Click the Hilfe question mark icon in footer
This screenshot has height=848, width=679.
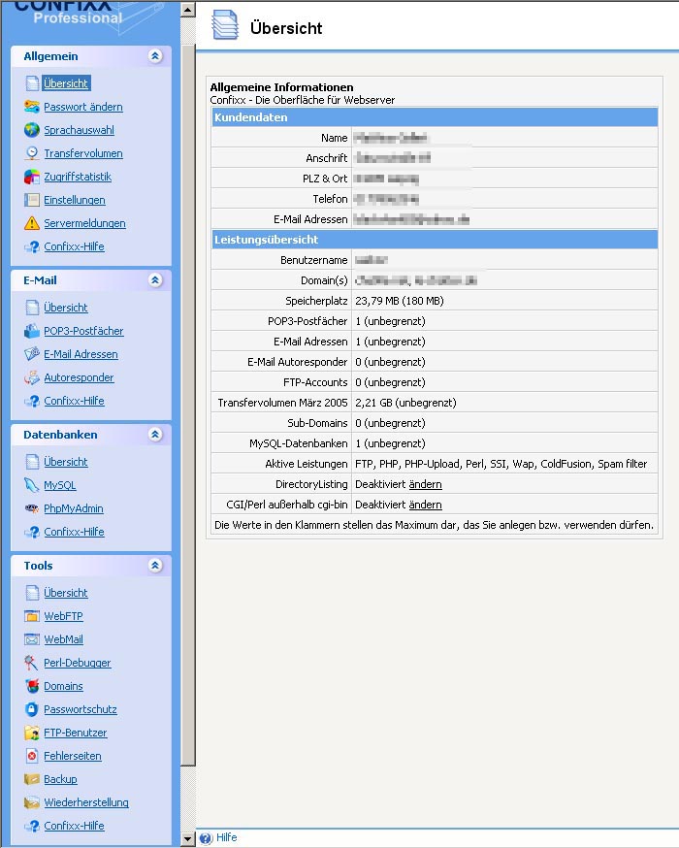(206, 838)
